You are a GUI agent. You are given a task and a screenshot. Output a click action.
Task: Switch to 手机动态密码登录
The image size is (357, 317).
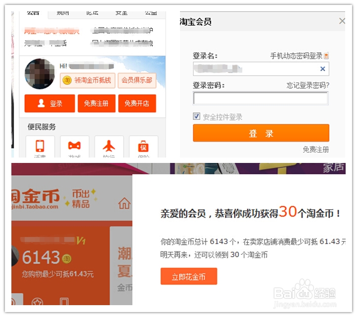click(296, 56)
